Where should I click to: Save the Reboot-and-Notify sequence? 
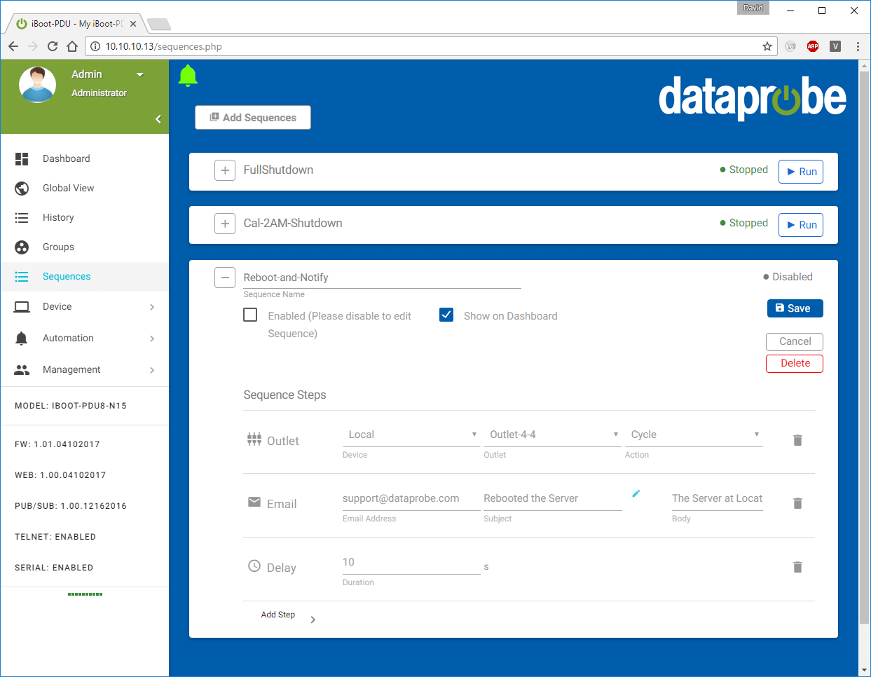click(x=795, y=308)
